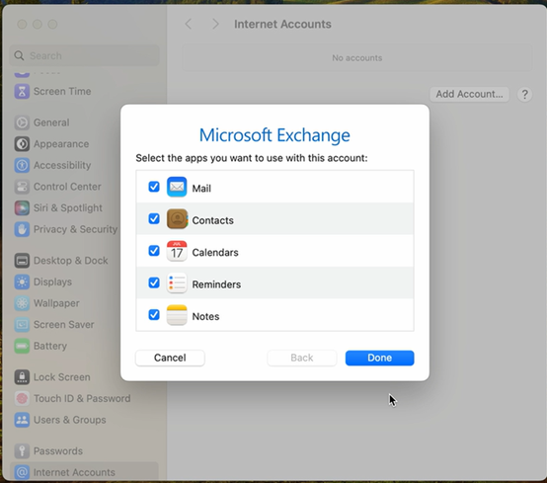
Task: Click the Notes app icon
Action: (x=177, y=315)
